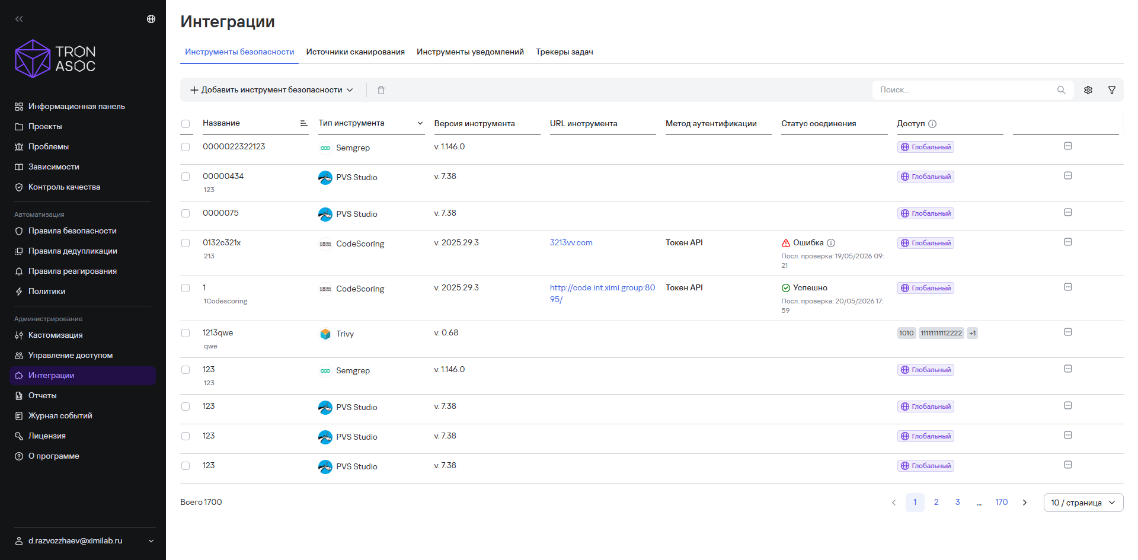Select checkbox for last PVS Studio row
1138x560 pixels.
[186, 466]
